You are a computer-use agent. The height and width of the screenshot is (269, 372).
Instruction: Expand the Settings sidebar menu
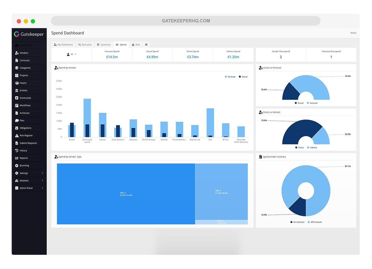(24, 173)
